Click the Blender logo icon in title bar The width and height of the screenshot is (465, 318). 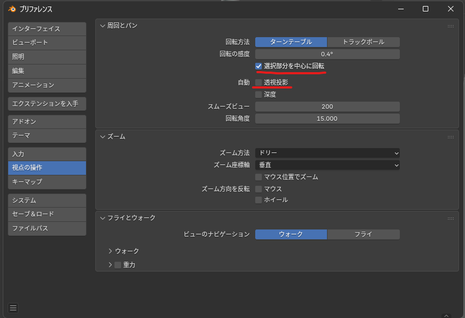(x=12, y=9)
